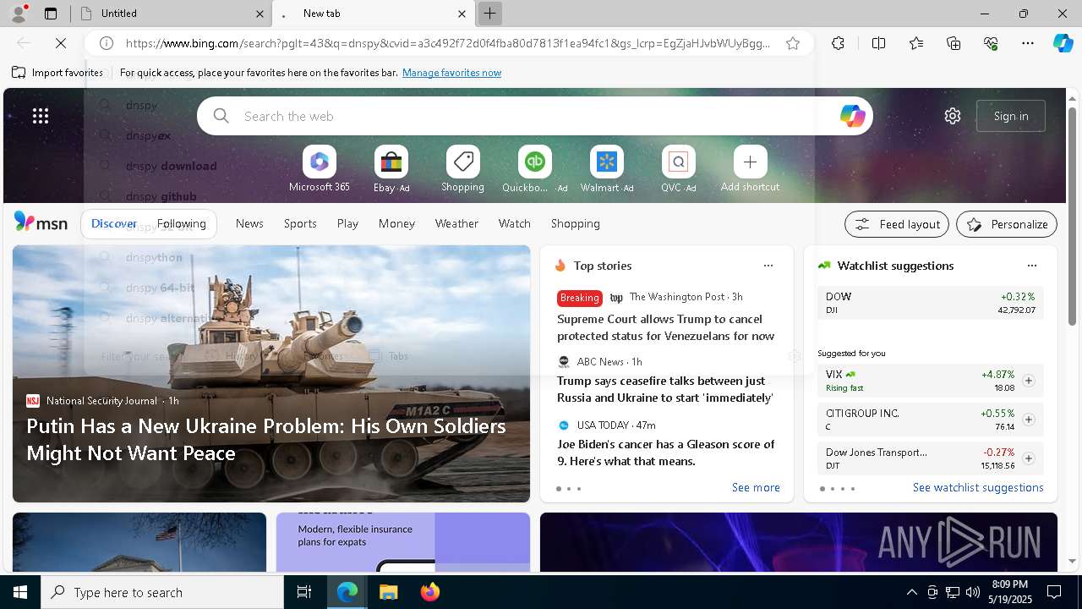The height and width of the screenshot is (609, 1082).
Task: Open Collections icon in toolbar
Action: 954,43
